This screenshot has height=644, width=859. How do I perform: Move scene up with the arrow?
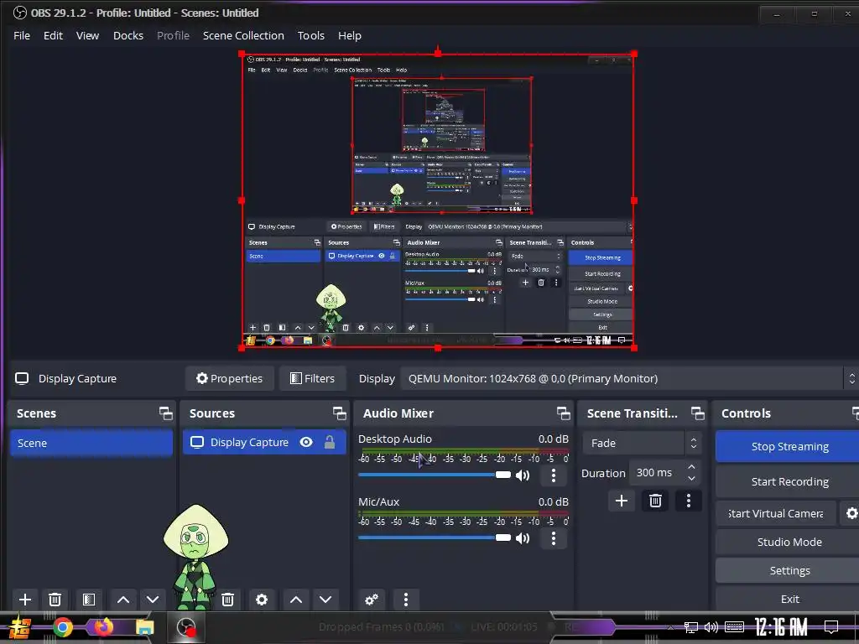(x=123, y=599)
